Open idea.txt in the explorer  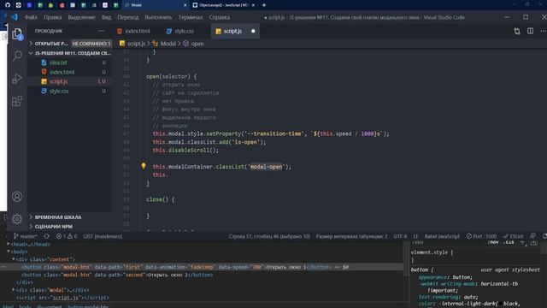pos(58,62)
